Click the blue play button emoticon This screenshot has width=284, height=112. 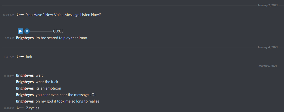(20, 31)
